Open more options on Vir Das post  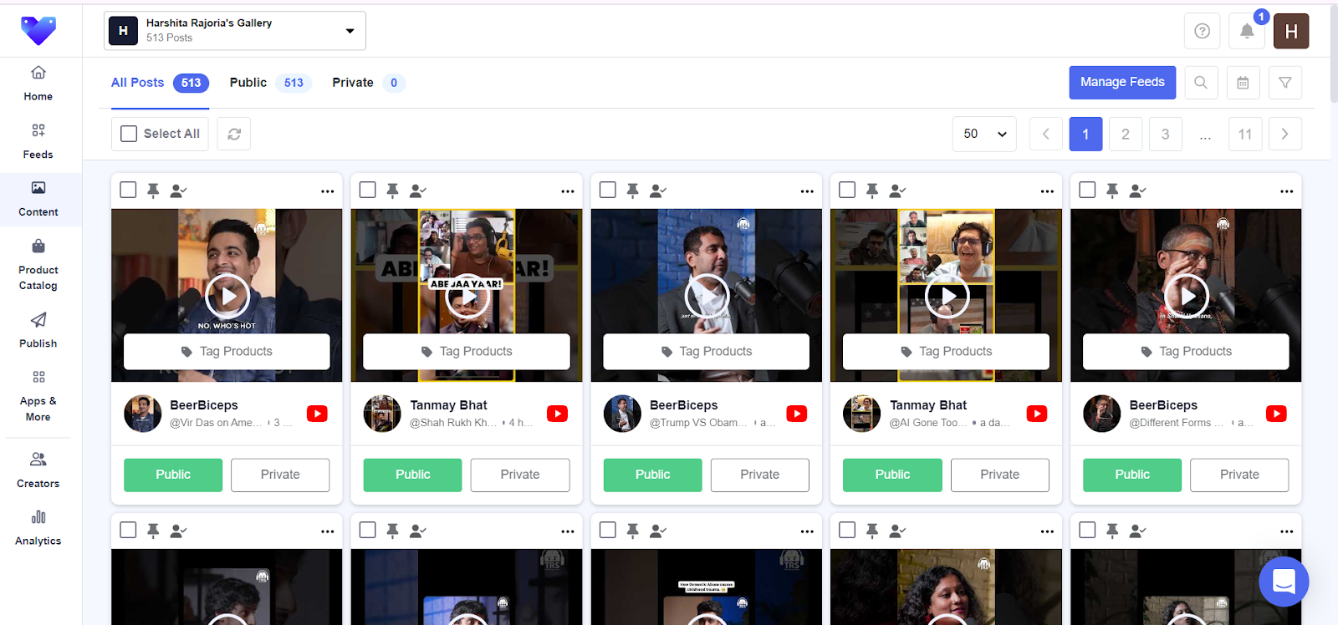pos(328,191)
